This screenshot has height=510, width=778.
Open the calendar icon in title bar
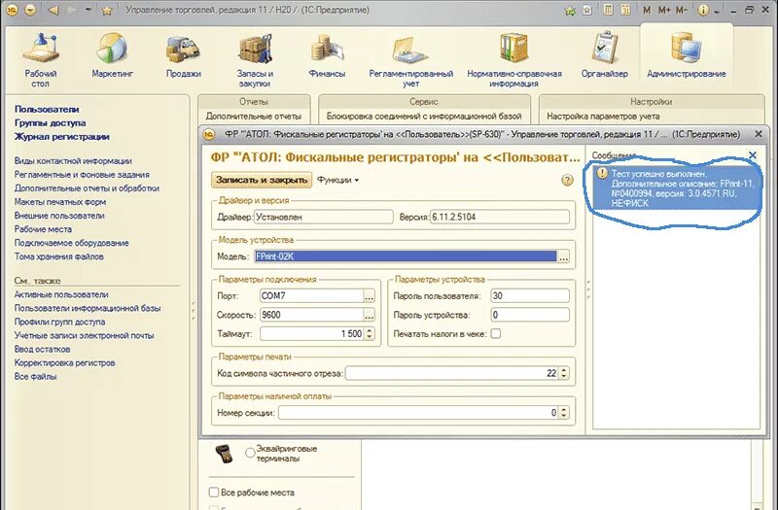tap(625, 10)
